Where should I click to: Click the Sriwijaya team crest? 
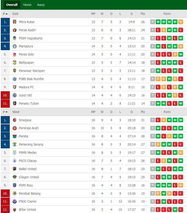(x=15, y=120)
